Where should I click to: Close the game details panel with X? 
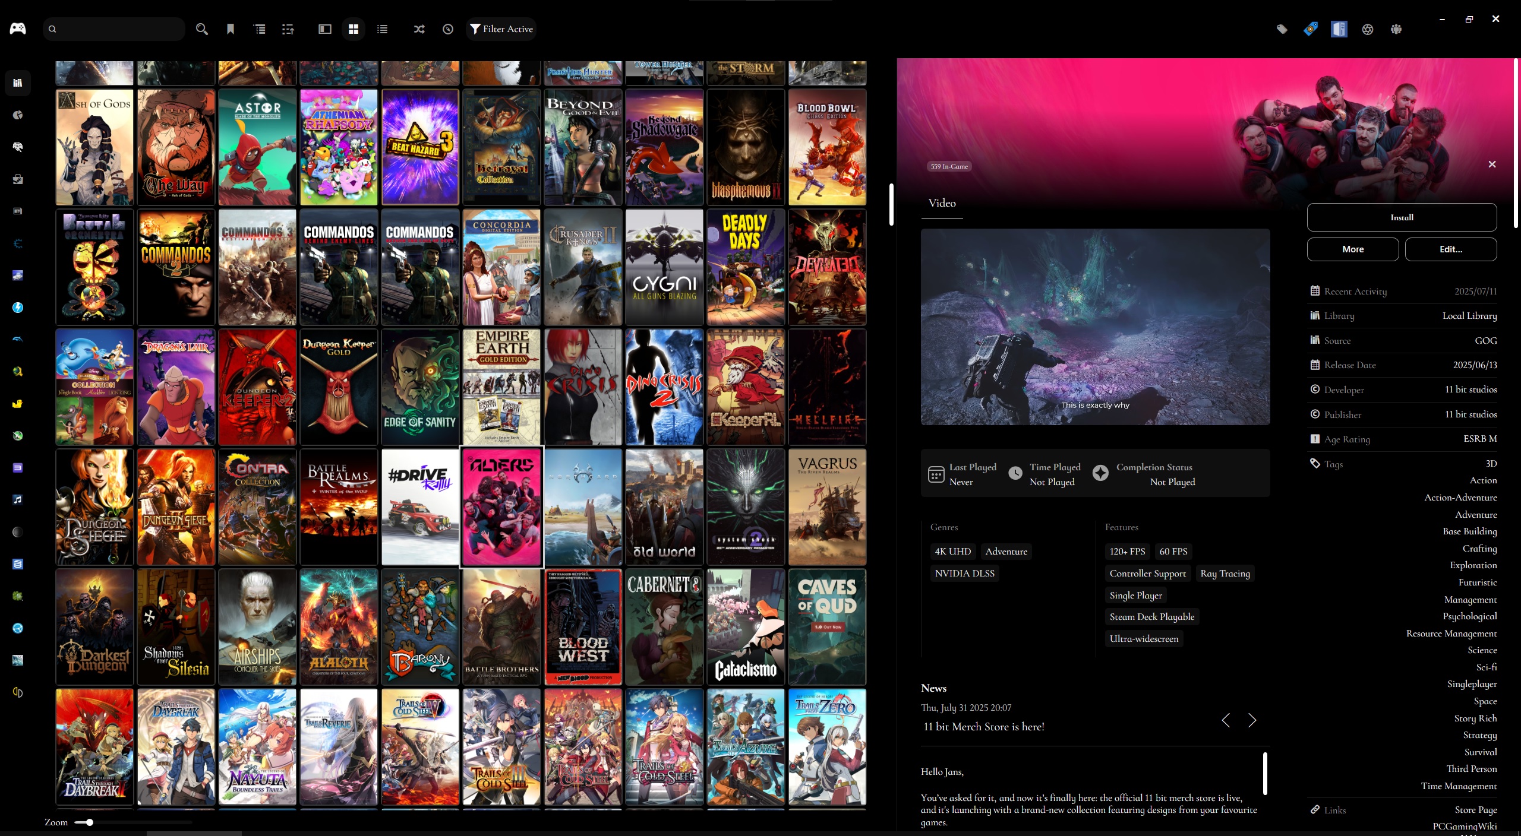coord(1492,164)
